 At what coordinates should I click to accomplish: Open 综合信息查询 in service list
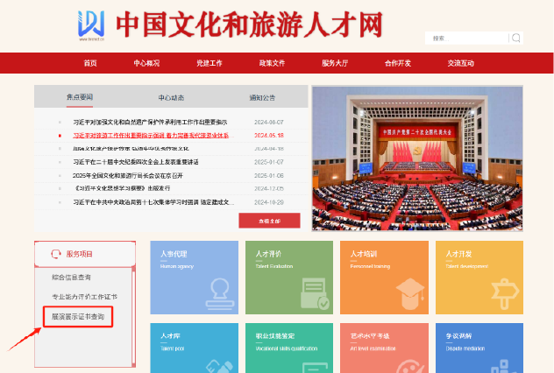point(71,278)
